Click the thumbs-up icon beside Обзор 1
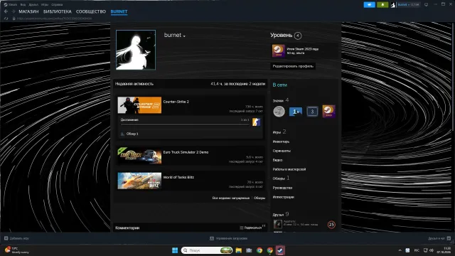Viewport: 455px width, 256px height. 122,134
